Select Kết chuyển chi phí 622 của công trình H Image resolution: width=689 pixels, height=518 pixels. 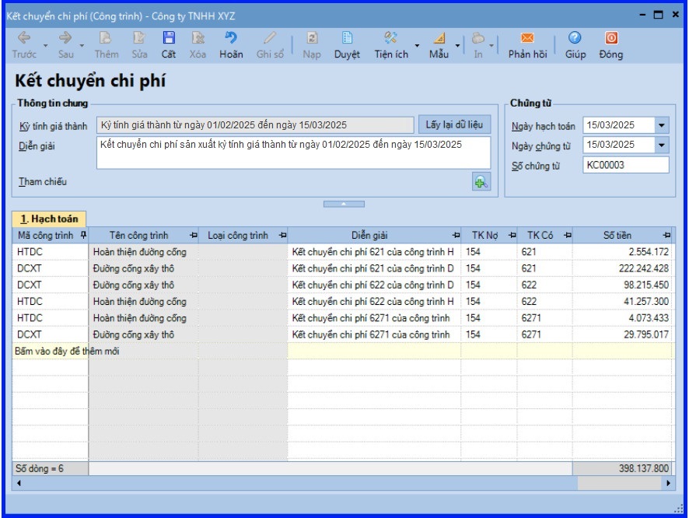coord(374,302)
